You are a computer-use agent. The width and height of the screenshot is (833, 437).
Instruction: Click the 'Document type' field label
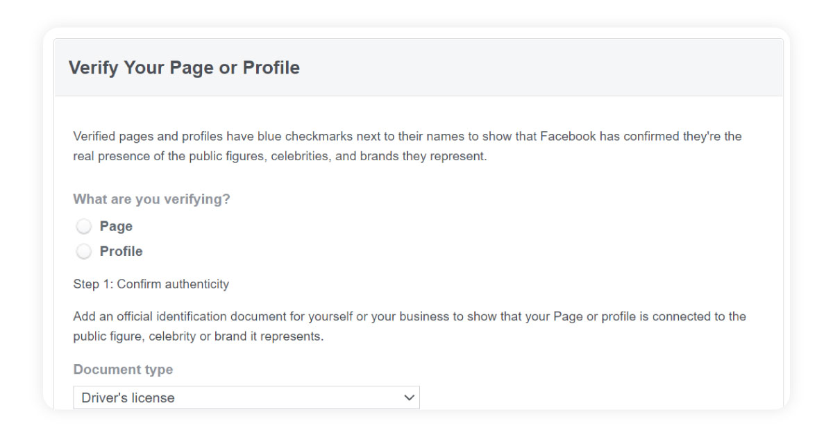tap(123, 370)
